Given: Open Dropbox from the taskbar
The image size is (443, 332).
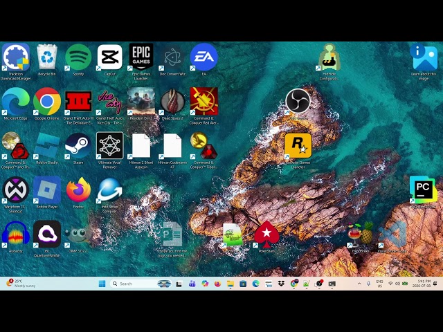Looking at the screenshot, I should click(x=281, y=284).
